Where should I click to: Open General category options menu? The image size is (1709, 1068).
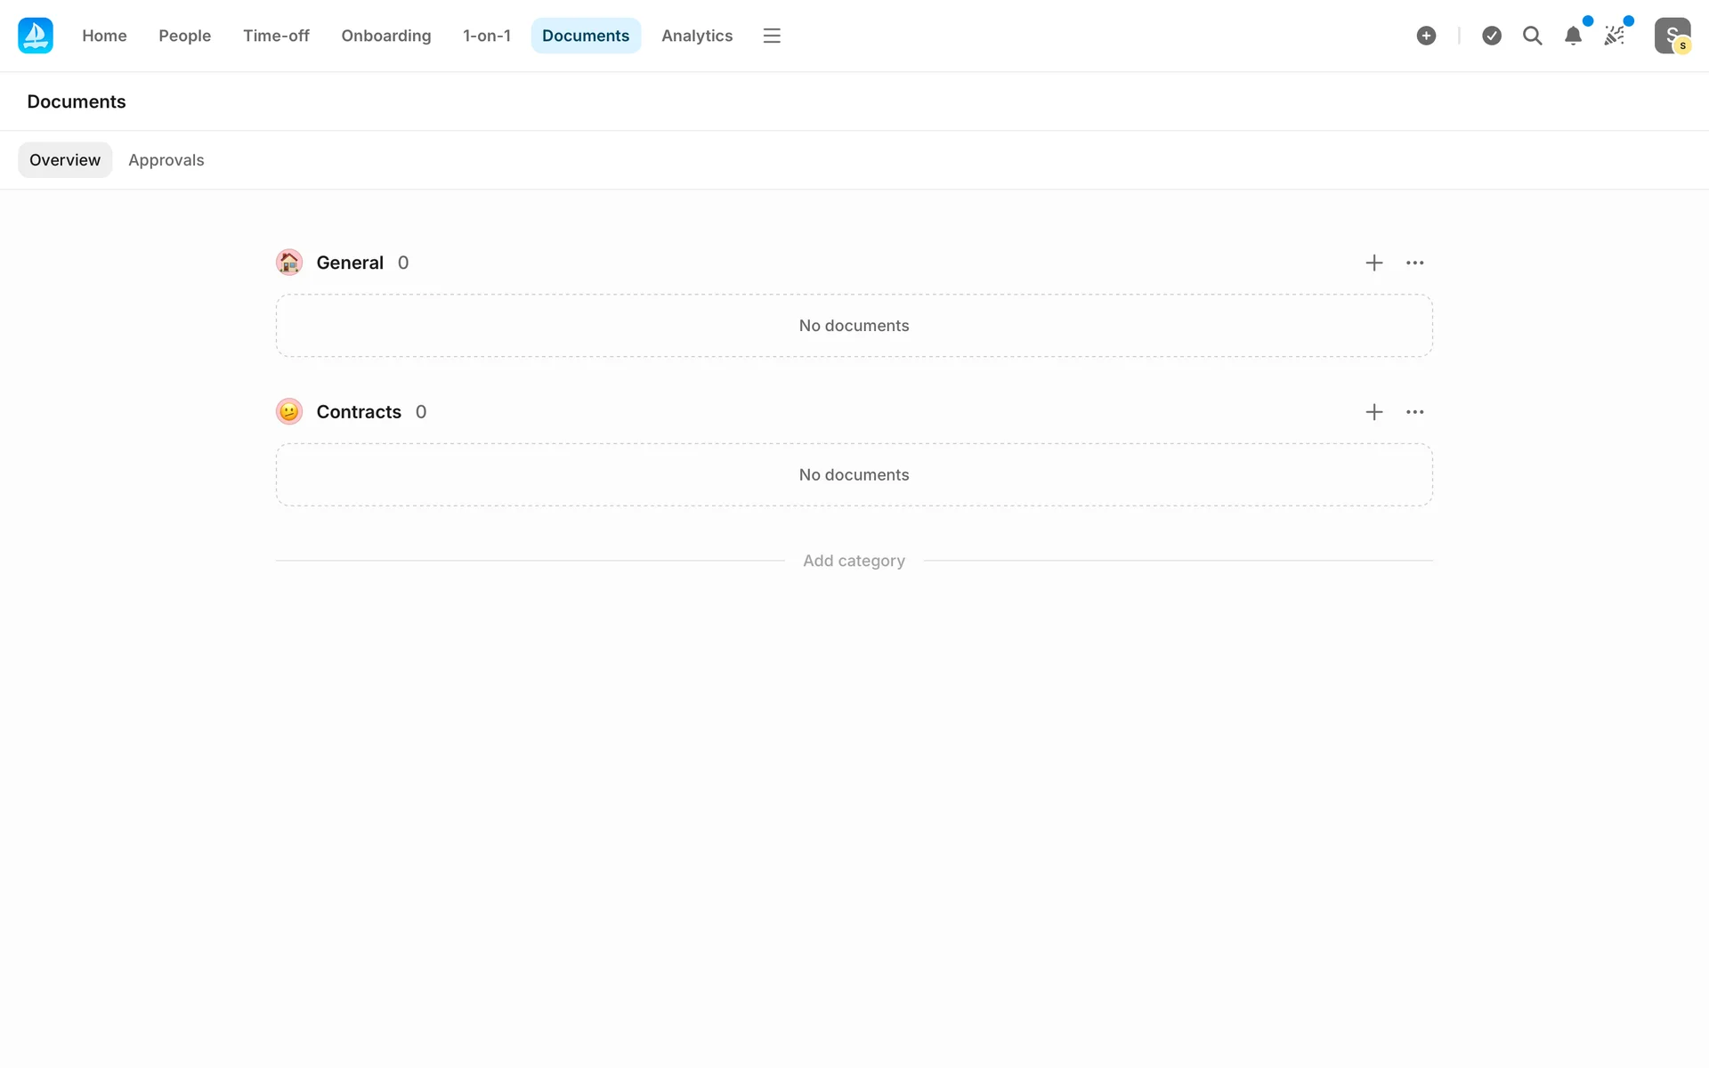point(1414,263)
